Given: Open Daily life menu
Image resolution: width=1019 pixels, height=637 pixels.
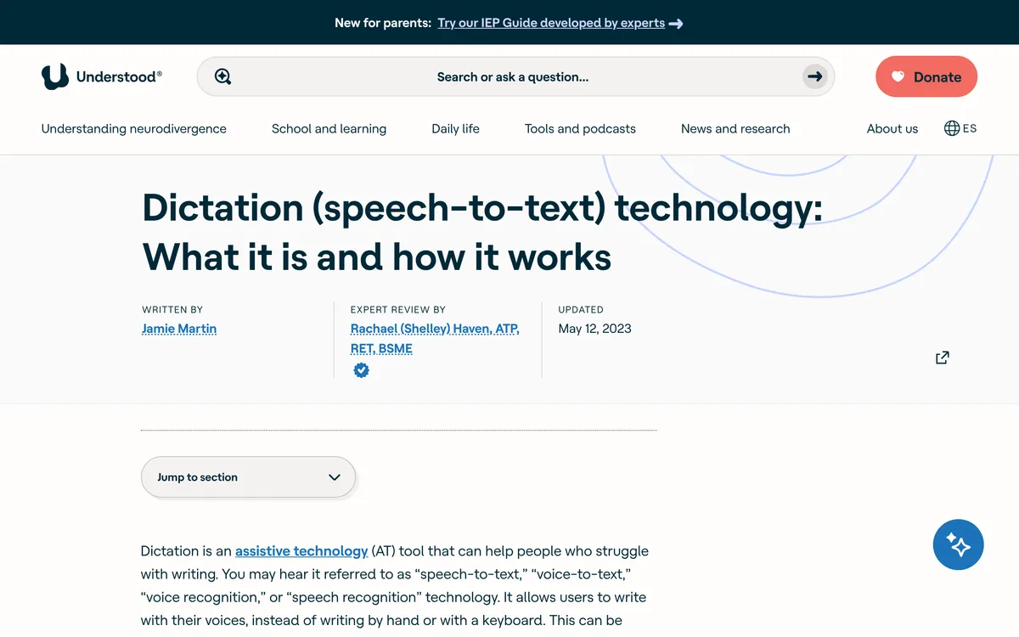Looking at the screenshot, I should coord(455,129).
